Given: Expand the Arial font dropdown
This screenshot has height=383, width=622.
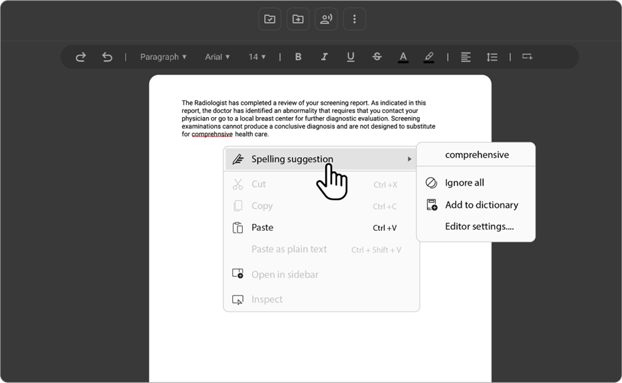Looking at the screenshot, I should pos(217,57).
